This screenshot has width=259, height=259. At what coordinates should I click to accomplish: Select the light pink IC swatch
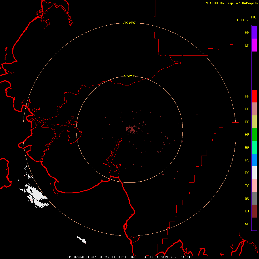click(254, 186)
